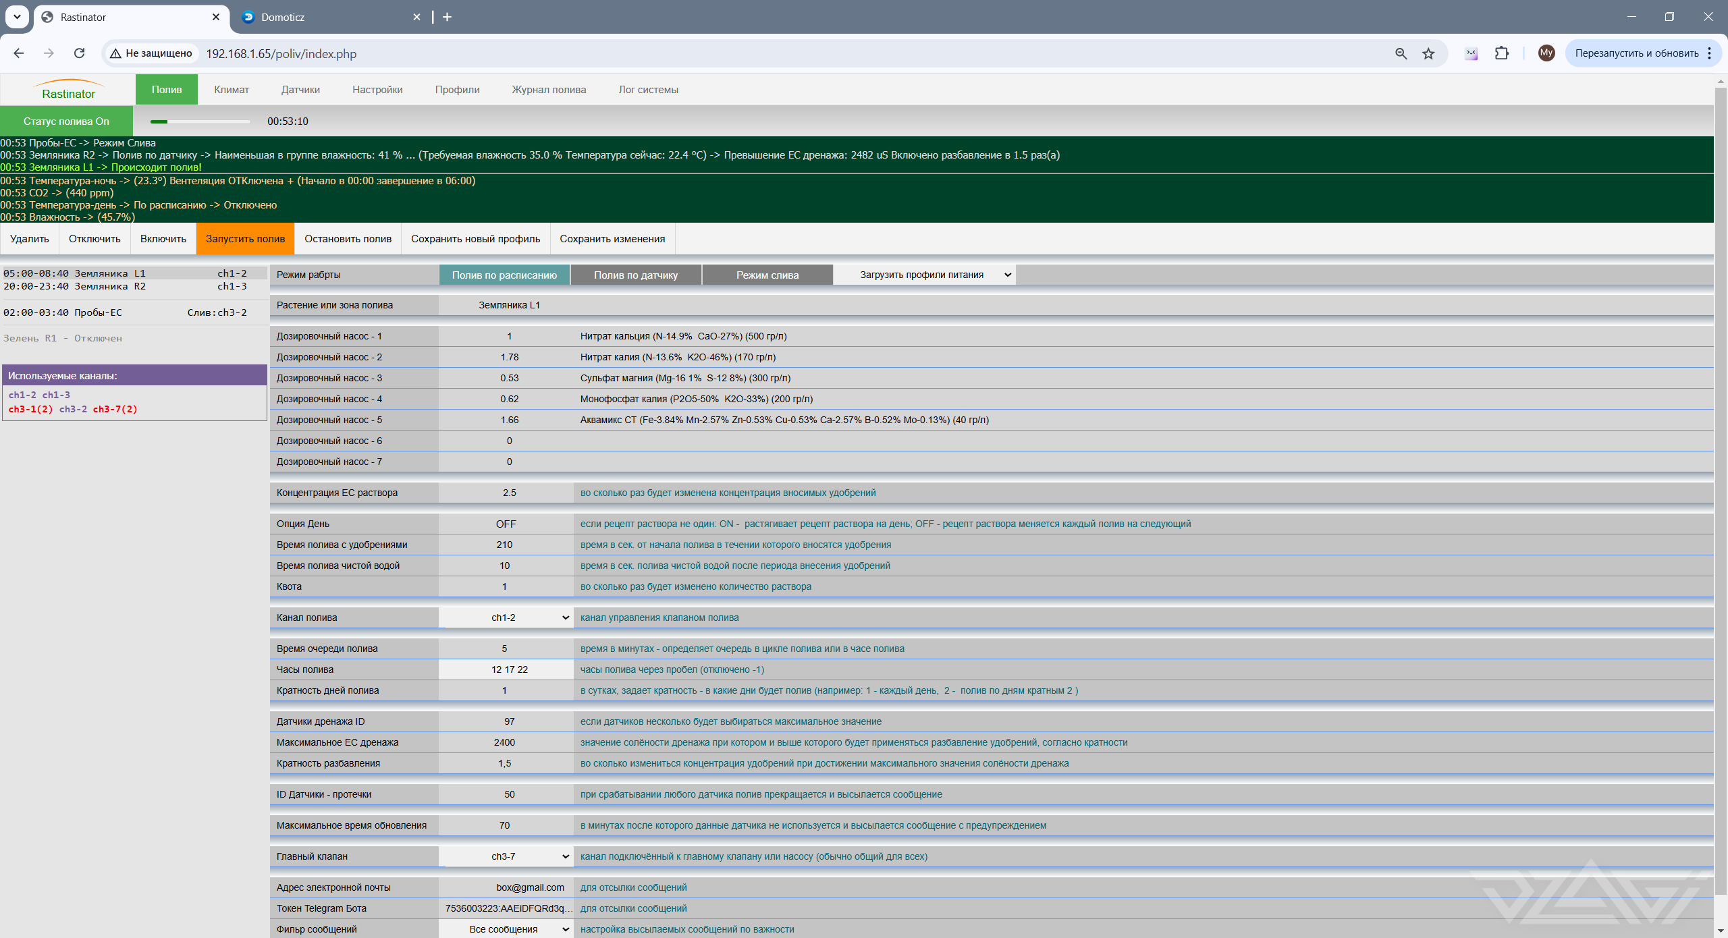Image resolution: width=1728 pixels, height=938 pixels.
Task: Open the tab search chevron icon
Action: (x=17, y=17)
